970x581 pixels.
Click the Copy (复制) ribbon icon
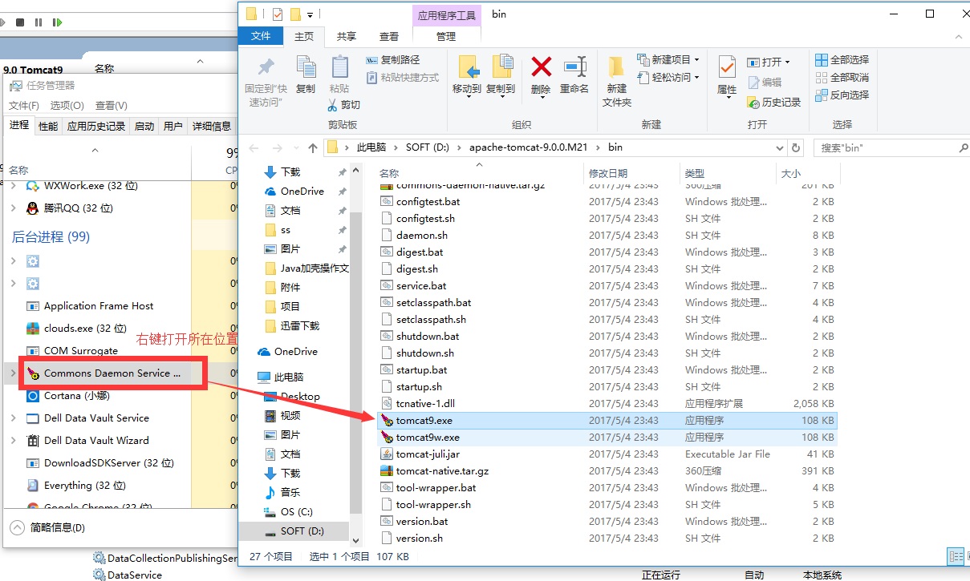306,68
